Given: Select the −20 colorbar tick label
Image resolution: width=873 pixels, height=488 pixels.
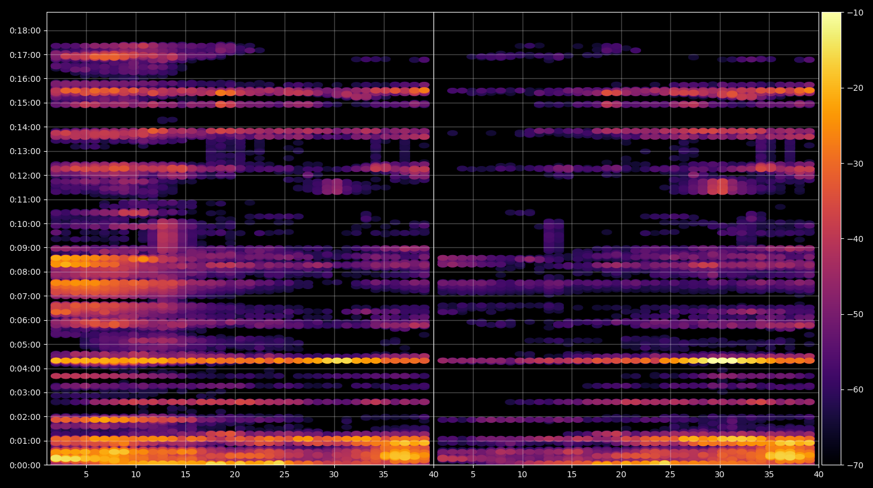Looking at the screenshot, I should 856,88.
